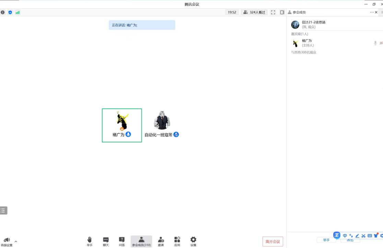Expand the audio settings arrow
Viewport: 383px width, 248px height.
[16, 241]
